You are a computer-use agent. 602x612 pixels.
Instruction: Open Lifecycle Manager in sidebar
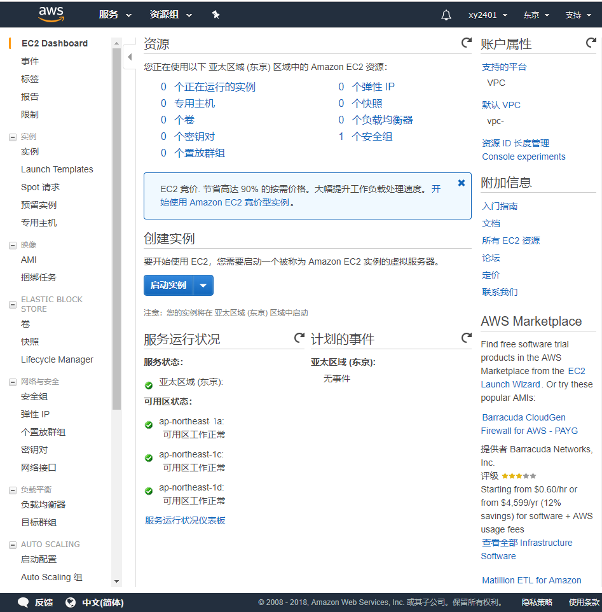[x=57, y=359]
